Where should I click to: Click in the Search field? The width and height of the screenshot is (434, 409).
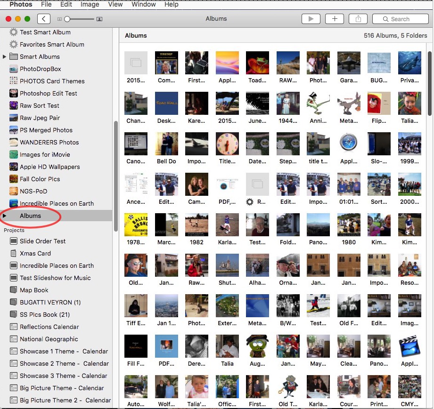tap(400, 19)
